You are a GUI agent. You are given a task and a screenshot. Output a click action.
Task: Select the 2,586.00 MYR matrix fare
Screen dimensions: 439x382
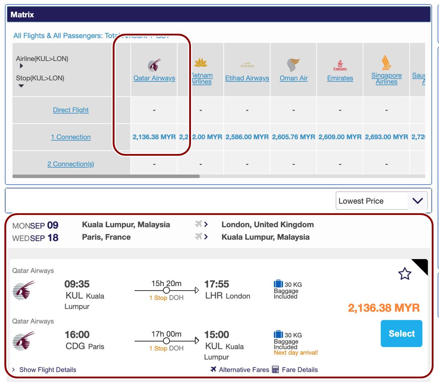click(x=247, y=137)
